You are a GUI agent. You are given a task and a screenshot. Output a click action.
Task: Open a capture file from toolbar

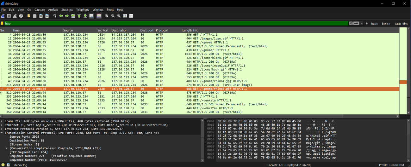(x=29, y=16)
